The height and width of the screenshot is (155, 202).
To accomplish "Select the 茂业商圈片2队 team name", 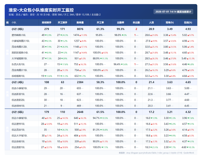I will click(x=19, y=47).
